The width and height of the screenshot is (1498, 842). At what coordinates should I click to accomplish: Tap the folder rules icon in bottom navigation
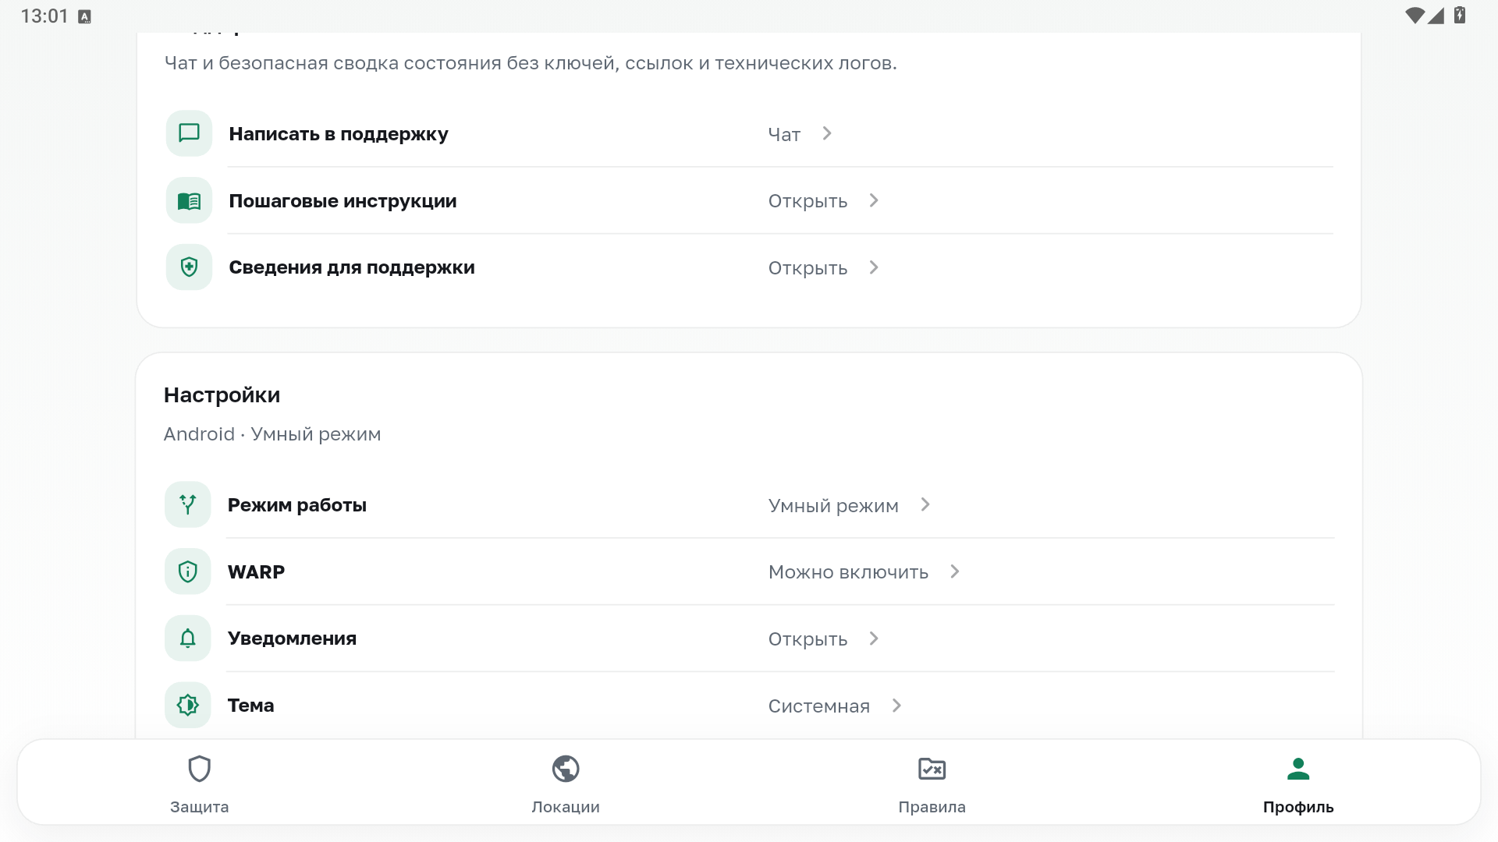pyautogui.click(x=932, y=769)
